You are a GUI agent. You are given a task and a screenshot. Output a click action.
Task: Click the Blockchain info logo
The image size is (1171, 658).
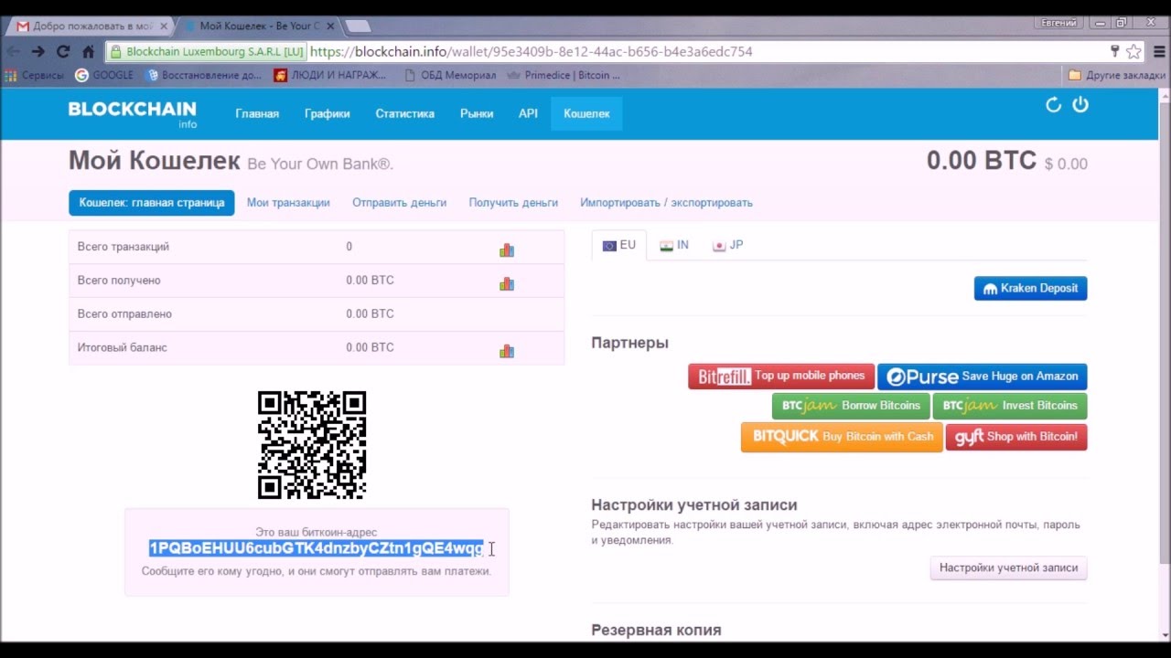133,112
